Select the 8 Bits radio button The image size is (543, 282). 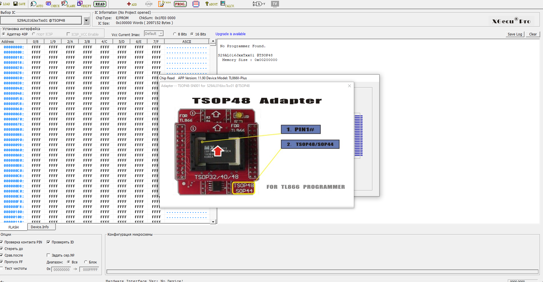[175, 34]
